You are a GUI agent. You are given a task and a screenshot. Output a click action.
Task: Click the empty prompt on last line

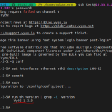click(x=5, y=108)
